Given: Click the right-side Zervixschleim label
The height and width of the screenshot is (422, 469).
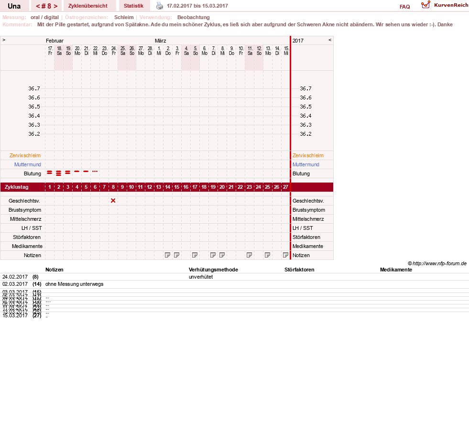Looking at the screenshot, I should point(308,155).
